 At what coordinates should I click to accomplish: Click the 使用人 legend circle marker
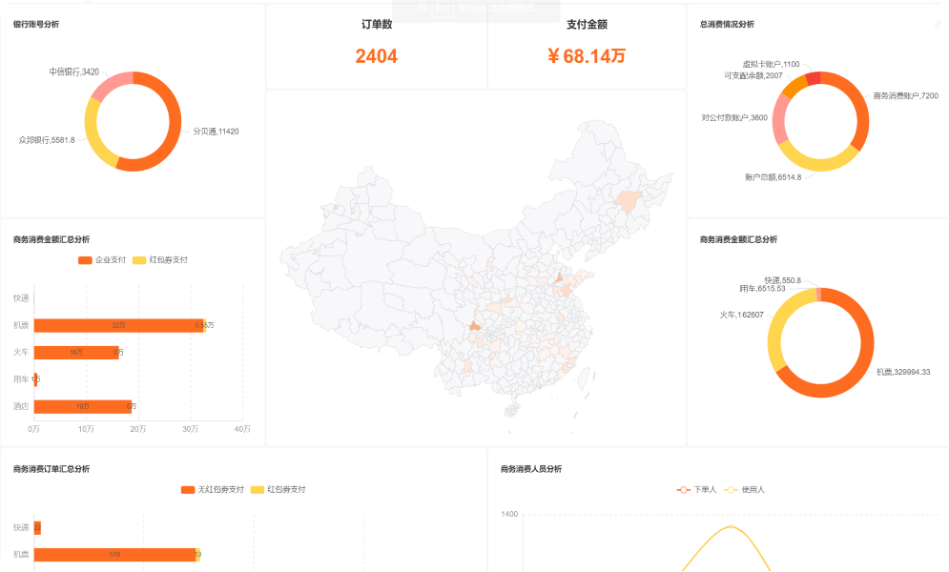pos(731,487)
